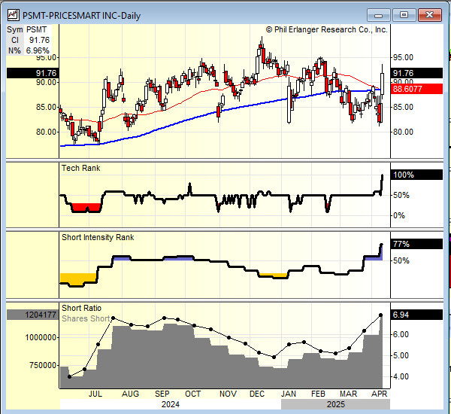Maximize the PSMT chart window
Image resolution: width=451 pixels, height=414 pixels.
(404, 15)
